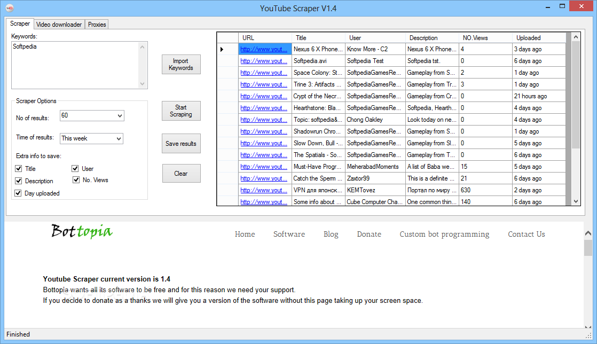
Task: Open the Proxies tab
Action: [97, 25]
